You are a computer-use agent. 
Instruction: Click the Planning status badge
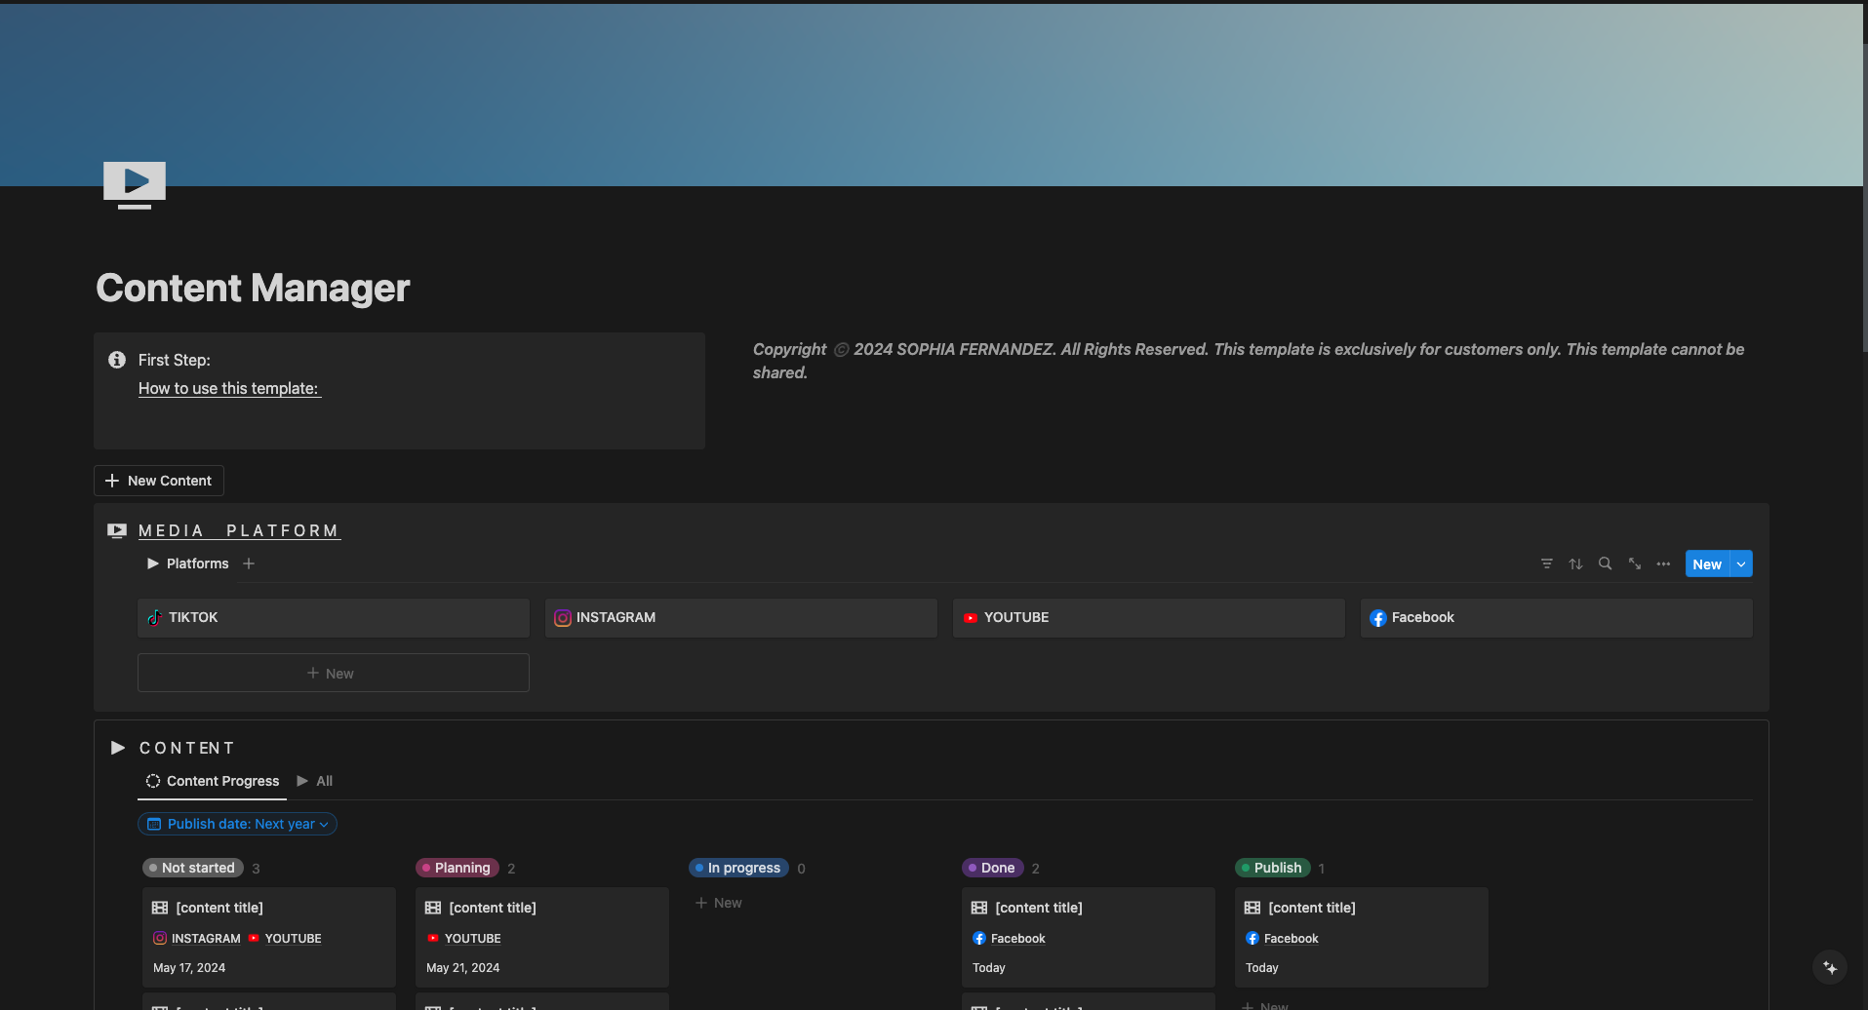(x=457, y=868)
